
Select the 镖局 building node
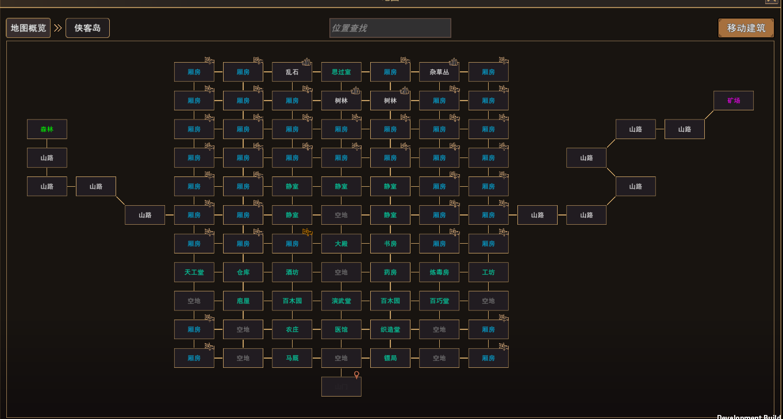(390, 358)
